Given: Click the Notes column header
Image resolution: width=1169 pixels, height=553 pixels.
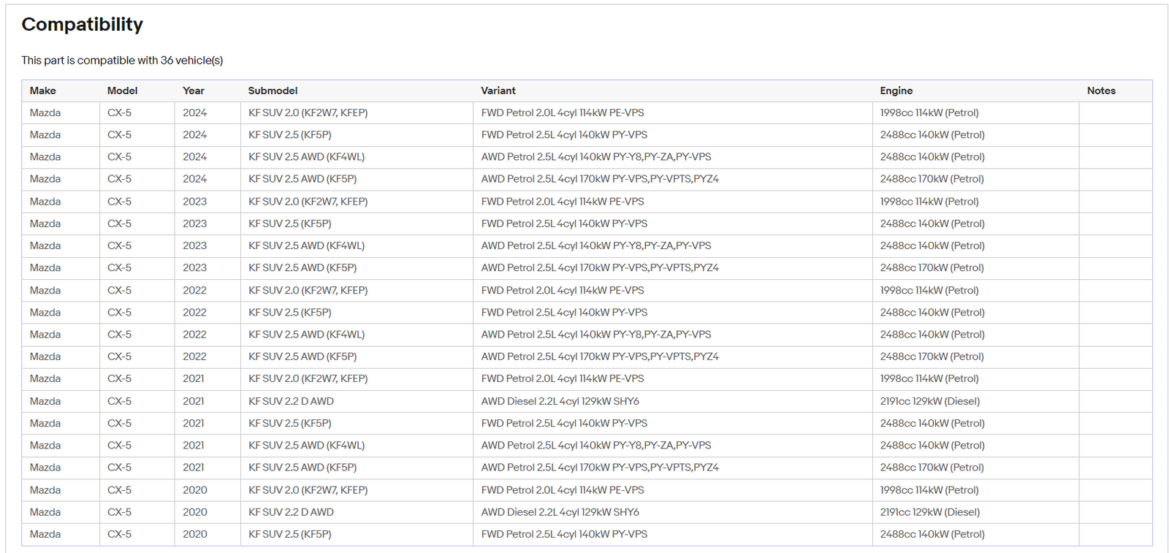Looking at the screenshot, I should [1101, 91].
